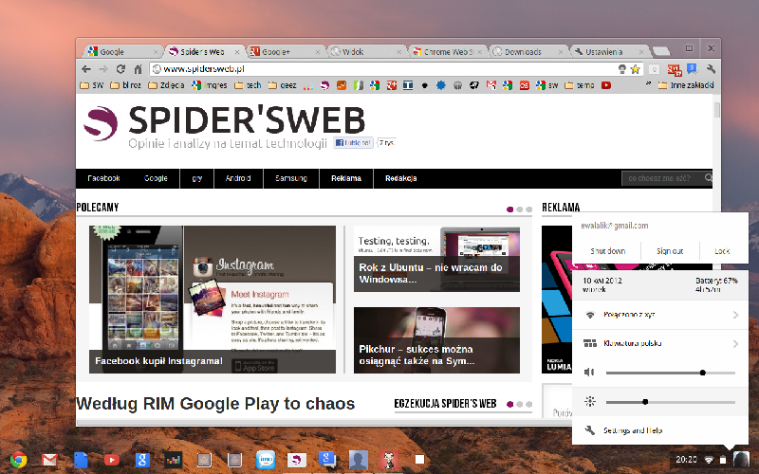Select first dot in Egzekucja Spider's Web

pos(509,404)
